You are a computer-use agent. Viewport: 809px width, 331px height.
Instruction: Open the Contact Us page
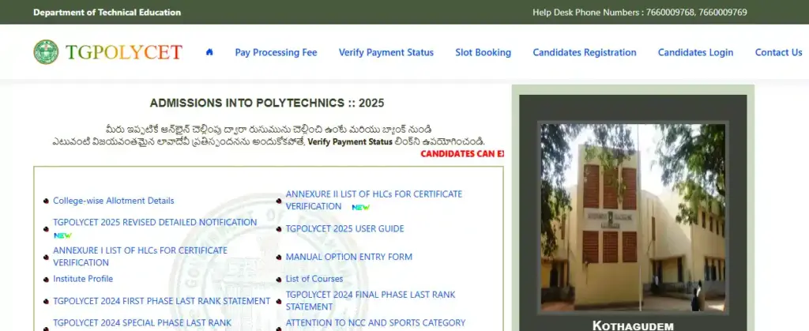(778, 52)
